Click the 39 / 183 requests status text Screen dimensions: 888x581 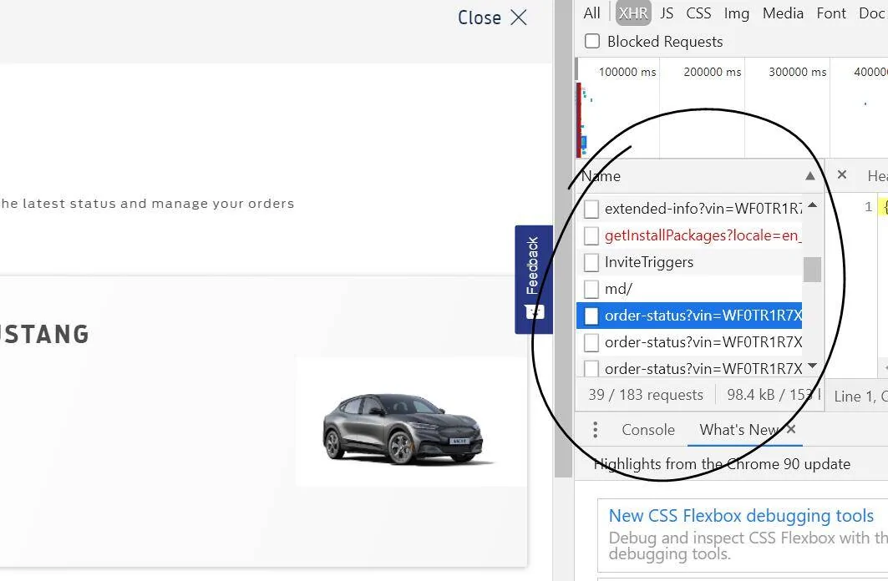coord(646,395)
